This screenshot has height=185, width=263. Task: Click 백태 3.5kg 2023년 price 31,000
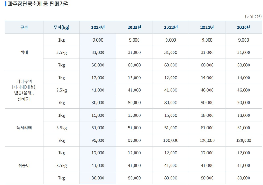coord(134,52)
